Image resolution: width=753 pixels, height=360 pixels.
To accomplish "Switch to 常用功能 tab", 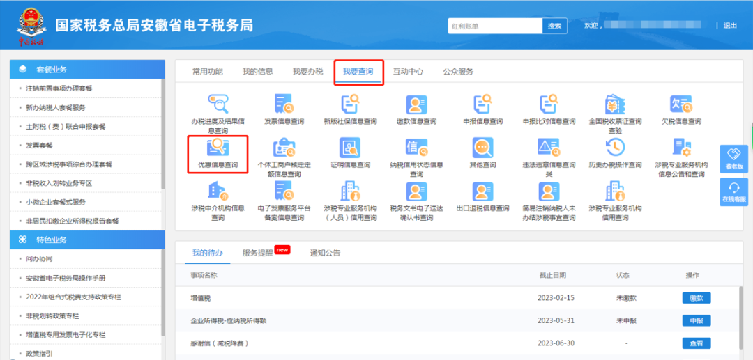I will (208, 72).
